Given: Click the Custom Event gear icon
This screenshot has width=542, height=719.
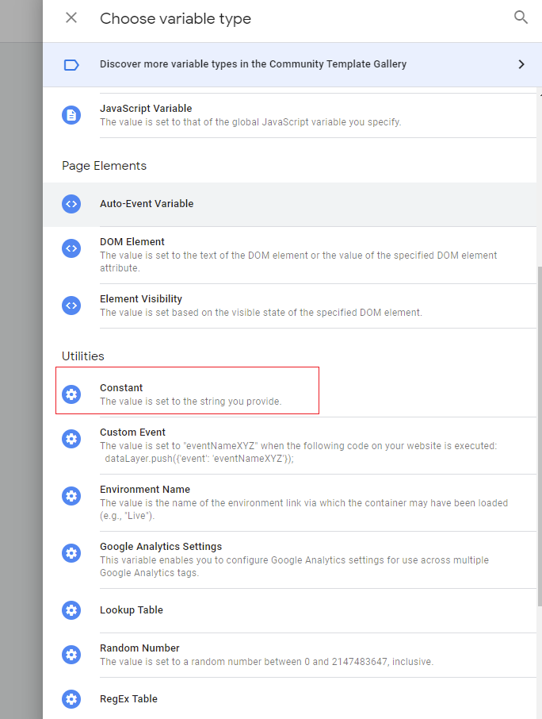Looking at the screenshot, I should (x=71, y=439).
